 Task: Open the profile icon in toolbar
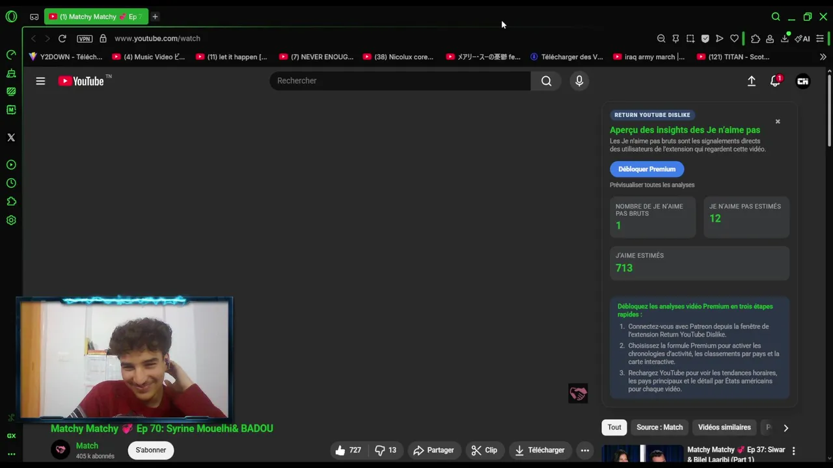click(x=770, y=39)
